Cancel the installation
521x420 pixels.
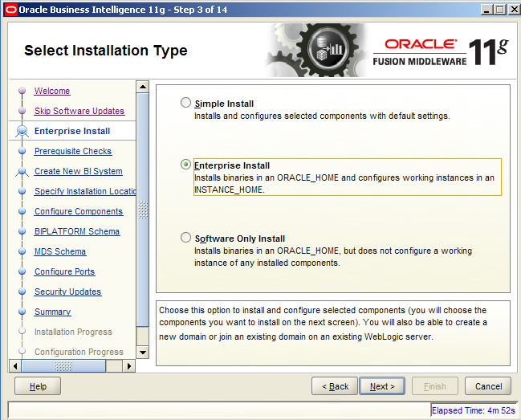pos(488,386)
